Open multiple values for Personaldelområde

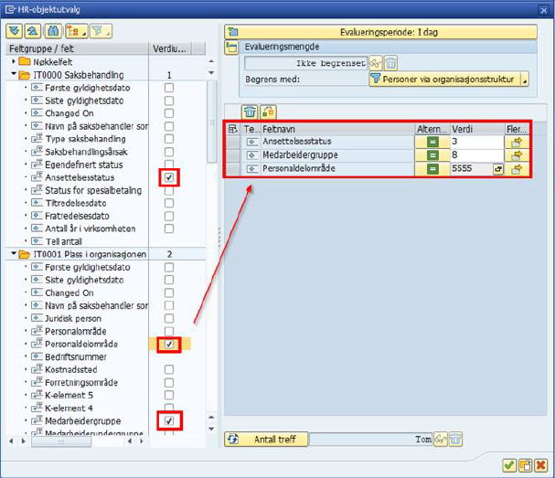pos(517,169)
